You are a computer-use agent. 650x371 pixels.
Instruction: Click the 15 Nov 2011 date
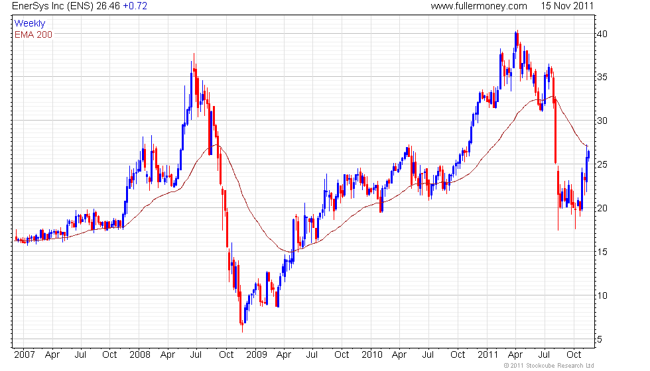point(567,6)
